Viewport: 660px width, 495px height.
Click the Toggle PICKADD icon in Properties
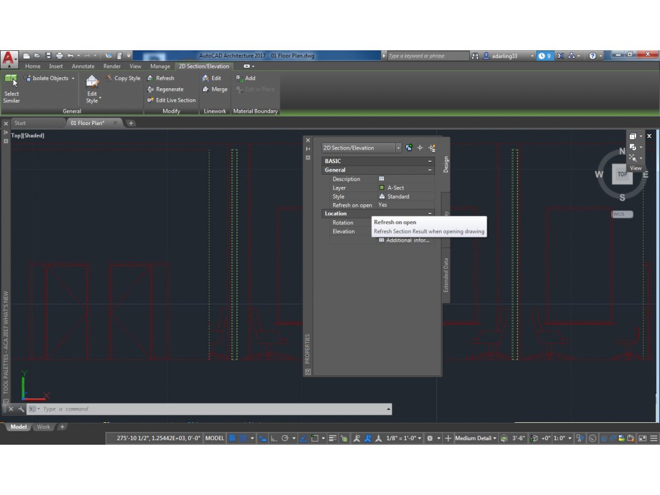coord(409,148)
